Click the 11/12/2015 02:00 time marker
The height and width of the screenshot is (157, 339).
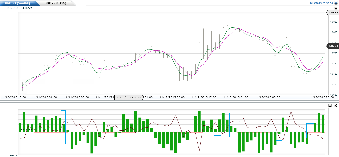click(129, 98)
